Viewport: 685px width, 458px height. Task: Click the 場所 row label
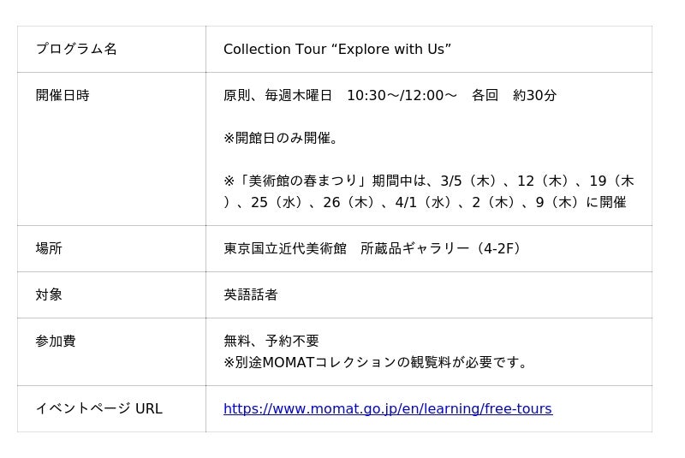coord(49,249)
